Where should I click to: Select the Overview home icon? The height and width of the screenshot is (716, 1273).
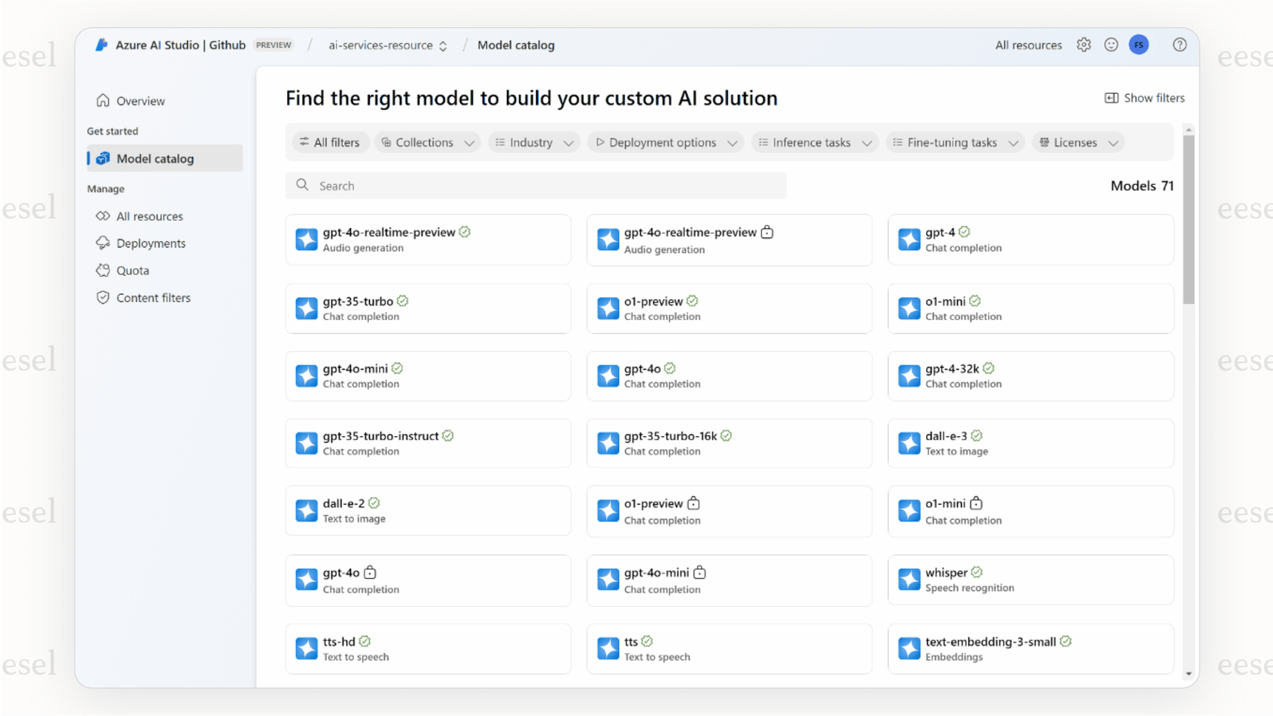(x=103, y=100)
